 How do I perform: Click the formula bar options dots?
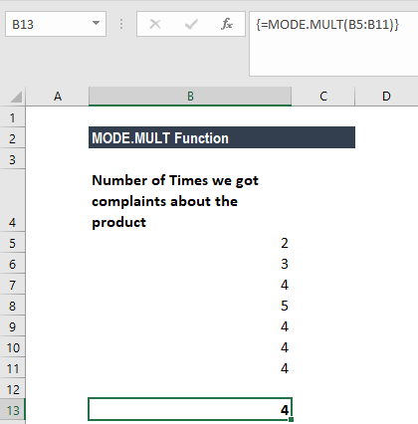point(121,24)
